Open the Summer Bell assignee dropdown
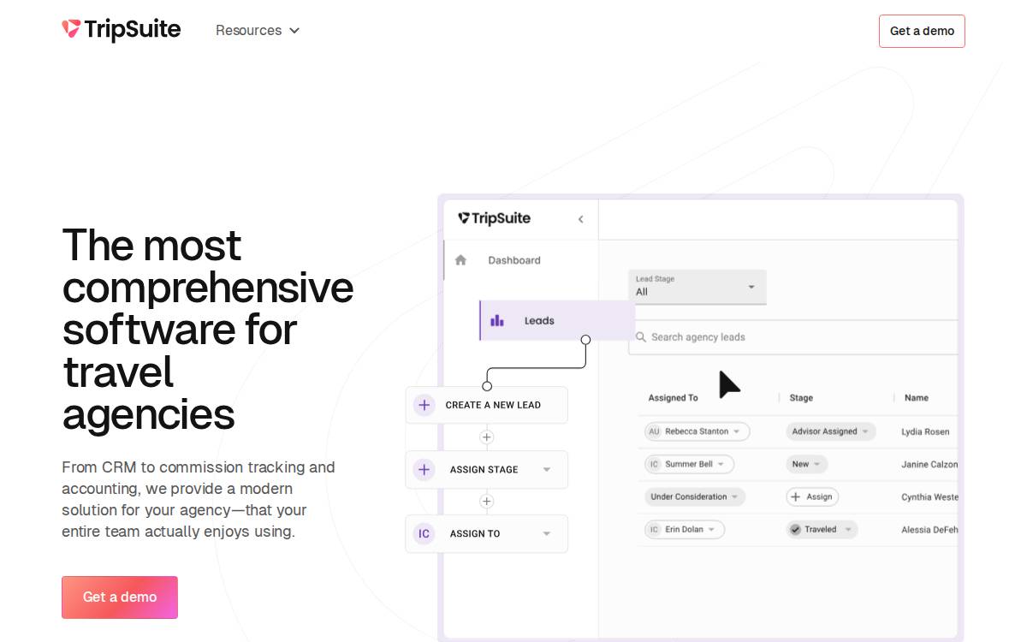The width and height of the screenshot is (1027, 642). [689, 464]
